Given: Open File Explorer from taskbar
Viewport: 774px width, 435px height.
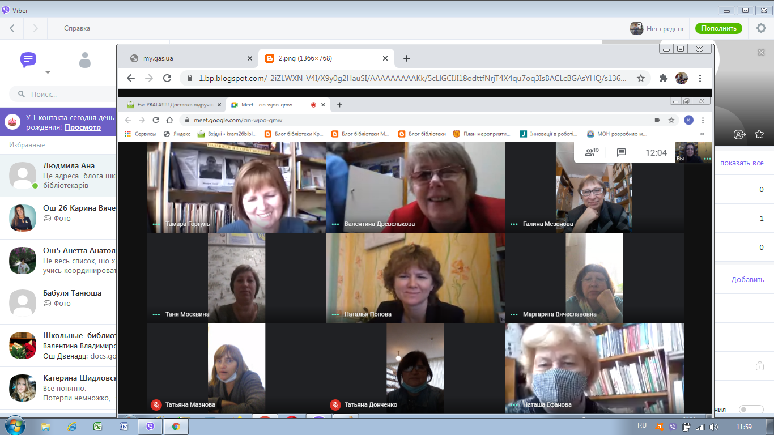Looking at the screenshot, I should 46,427.
